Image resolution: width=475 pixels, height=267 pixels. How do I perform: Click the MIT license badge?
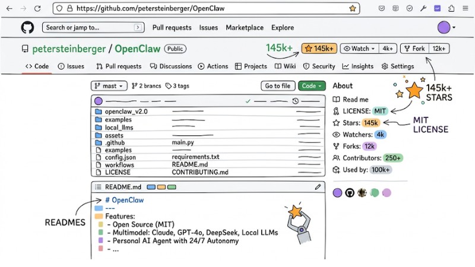(x=379, y=111)
